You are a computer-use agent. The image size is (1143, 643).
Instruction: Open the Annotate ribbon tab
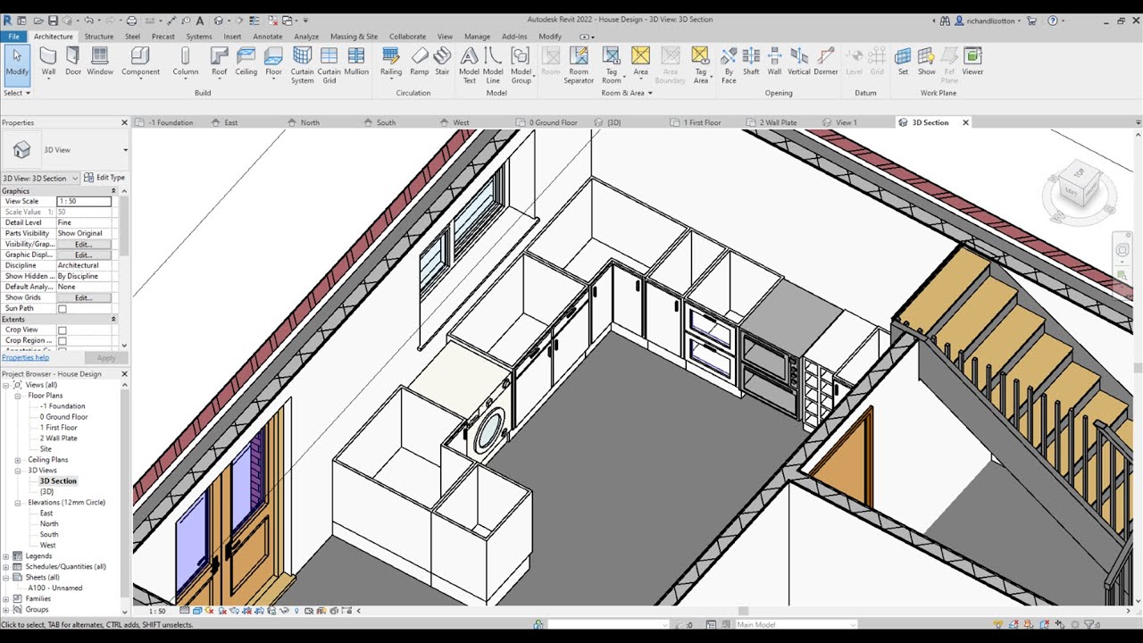[x=268, y=37]
